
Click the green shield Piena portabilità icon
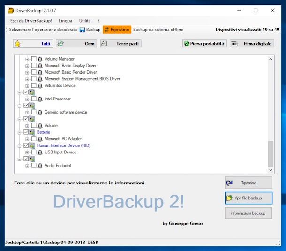187,44
